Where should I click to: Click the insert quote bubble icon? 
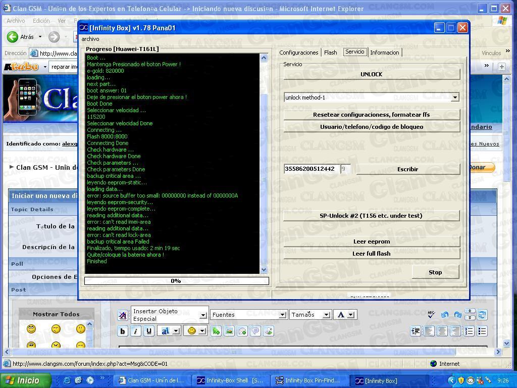[x=255, y=331]
